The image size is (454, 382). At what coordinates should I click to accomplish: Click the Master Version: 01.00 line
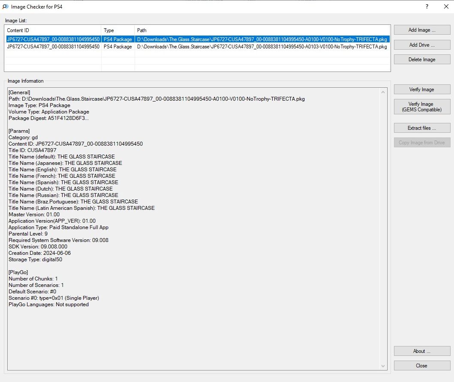(34, 214)
